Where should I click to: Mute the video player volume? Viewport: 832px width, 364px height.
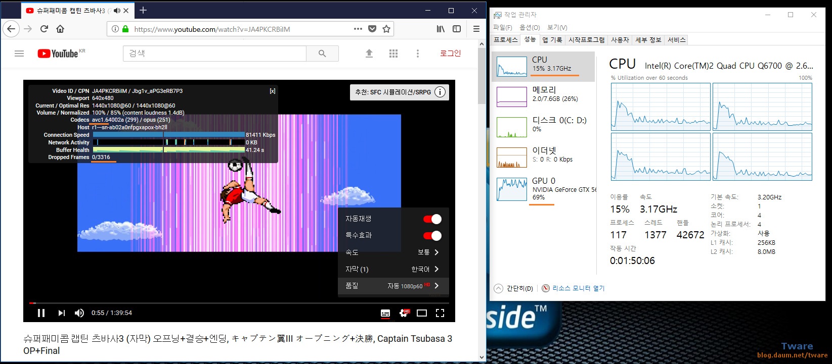(x=79, y=313)
